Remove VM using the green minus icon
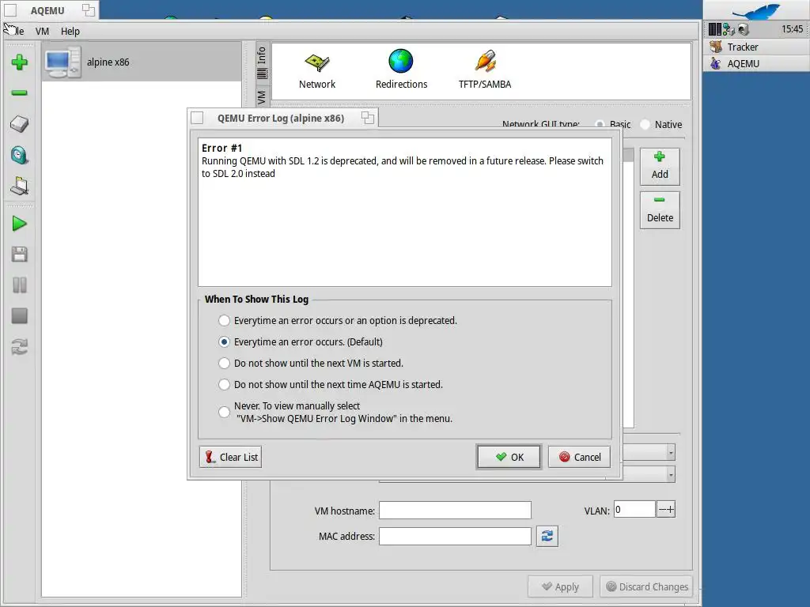Viewport: 810px width, 607px height. coord(20,93)
